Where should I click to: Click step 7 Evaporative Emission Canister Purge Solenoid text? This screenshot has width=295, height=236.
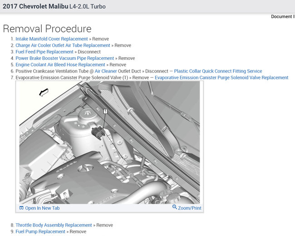[72, 78]
